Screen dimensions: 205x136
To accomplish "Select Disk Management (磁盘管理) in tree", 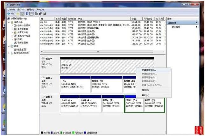I will pos(22,49).
